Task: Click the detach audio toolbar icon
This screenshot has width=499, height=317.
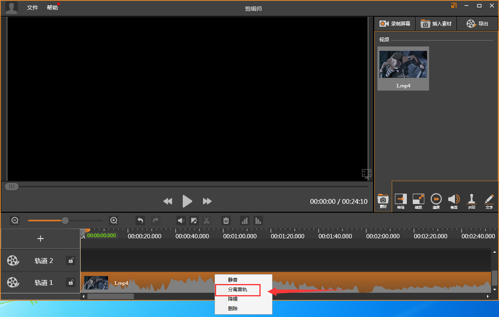Action: click(x=194, y=220)
